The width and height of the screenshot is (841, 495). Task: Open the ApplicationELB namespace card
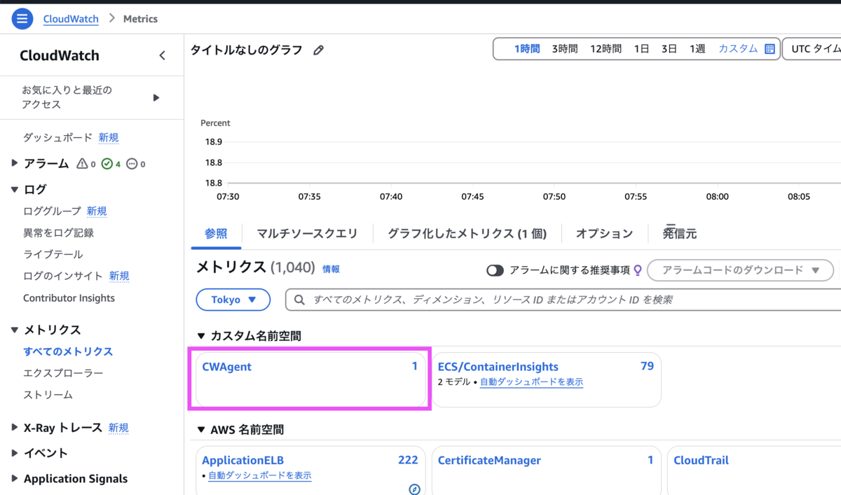310,470
